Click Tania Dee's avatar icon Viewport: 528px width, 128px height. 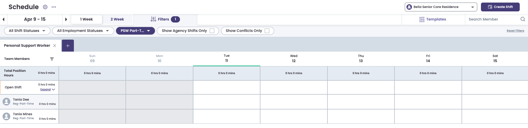tap(6, 102)
